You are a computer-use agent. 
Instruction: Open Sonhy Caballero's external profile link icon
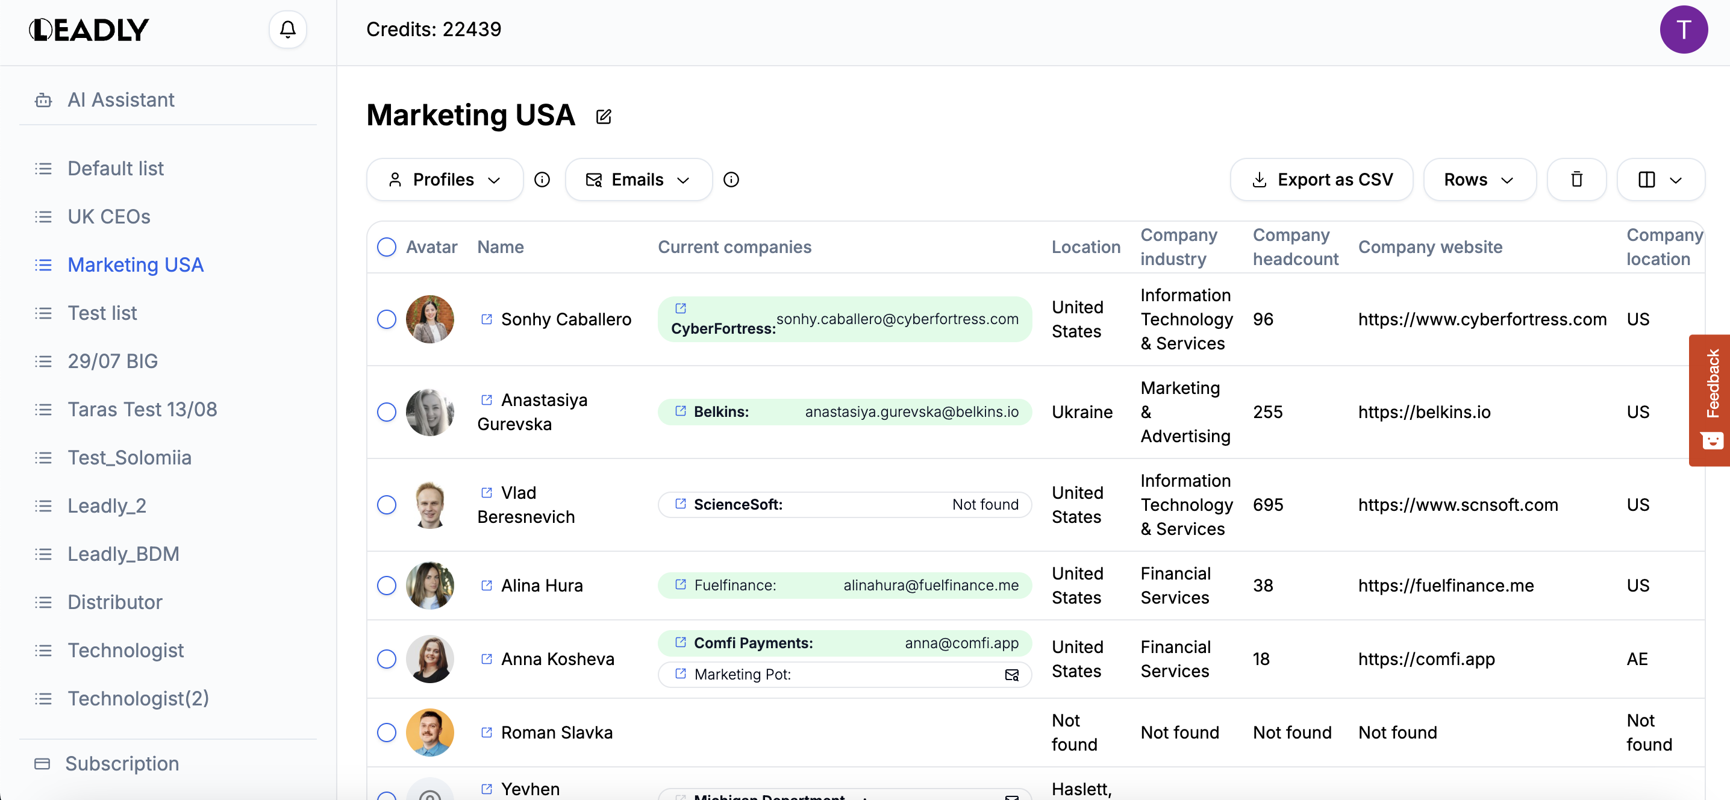click(487, 319)
